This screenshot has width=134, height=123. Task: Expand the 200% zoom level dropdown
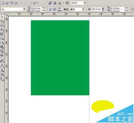pyautogui.click(x=85, y=3)
